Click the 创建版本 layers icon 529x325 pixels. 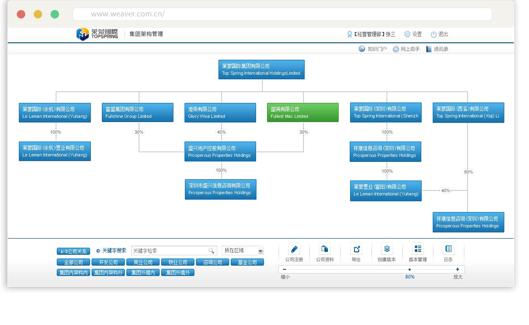click(387, 249)
